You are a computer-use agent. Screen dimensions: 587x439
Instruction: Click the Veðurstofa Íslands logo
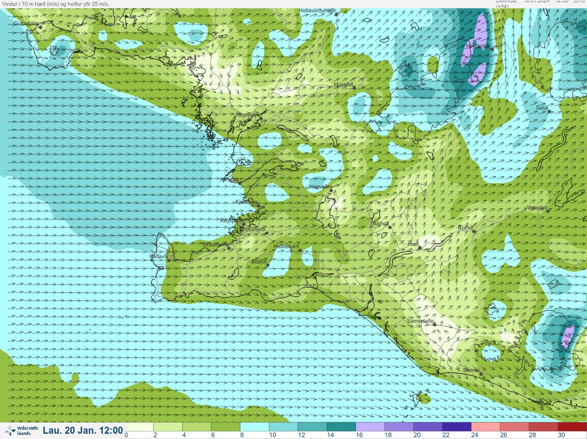(x=21, y=431)
